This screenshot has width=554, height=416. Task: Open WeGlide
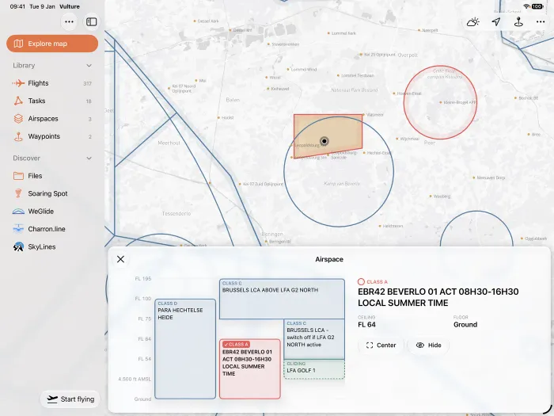pos(52,212)
